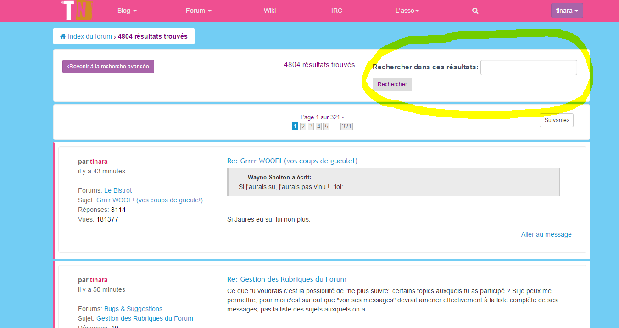Go to the next page with Suivante
This screenshot has height=328, width=619.
pyautogui.click(x=556, y=120)
